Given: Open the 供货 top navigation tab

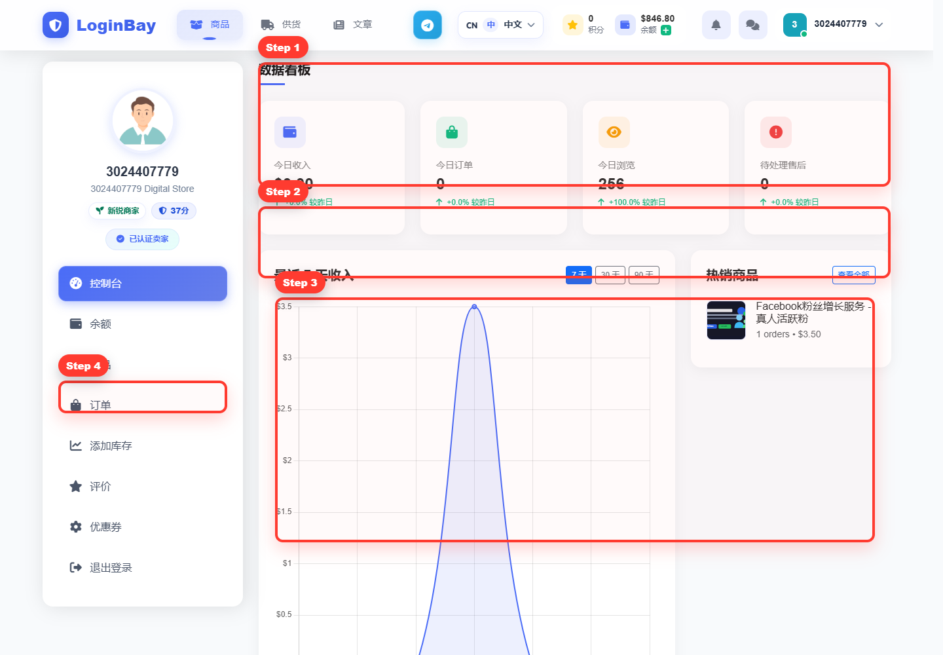Looking at the screenshot, I should (x=281, y=25).
